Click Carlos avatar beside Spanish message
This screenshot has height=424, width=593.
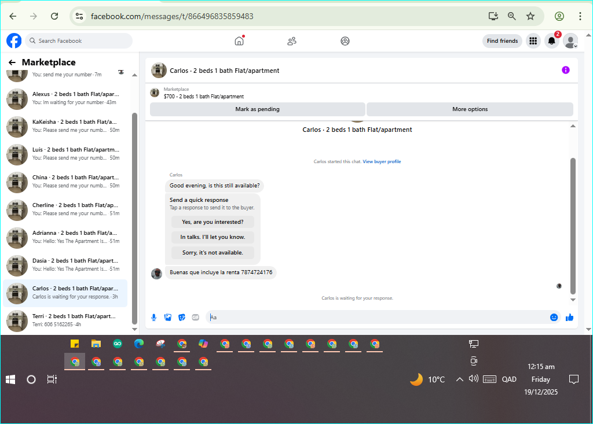coord(156,274)
